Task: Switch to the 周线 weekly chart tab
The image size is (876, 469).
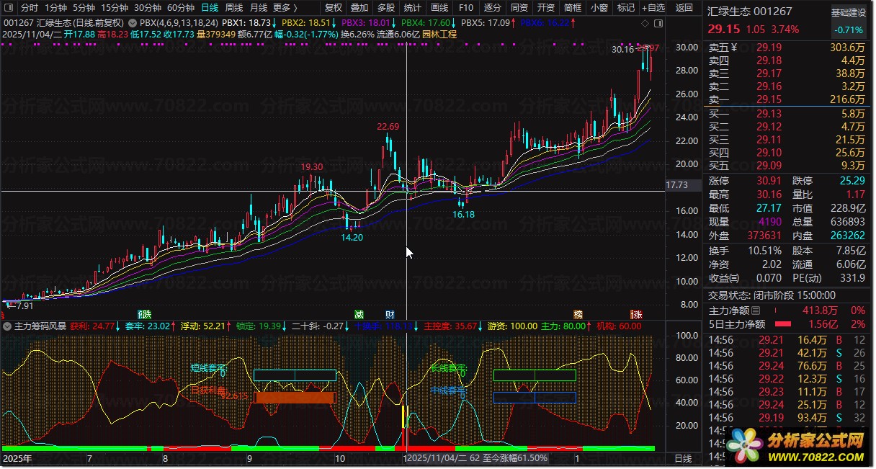Action: tap(234, 8)
